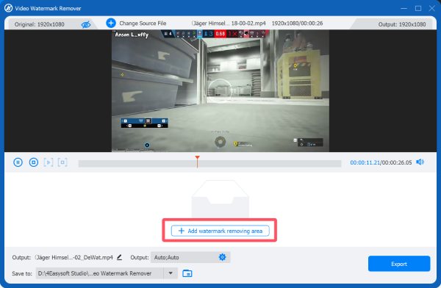Click the Video Watermark Remover app logo
The image size is (441, 288).
8,8
